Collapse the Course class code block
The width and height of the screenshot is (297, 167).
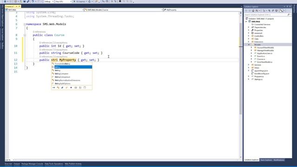pyautogui.click(x=25, y=35)
